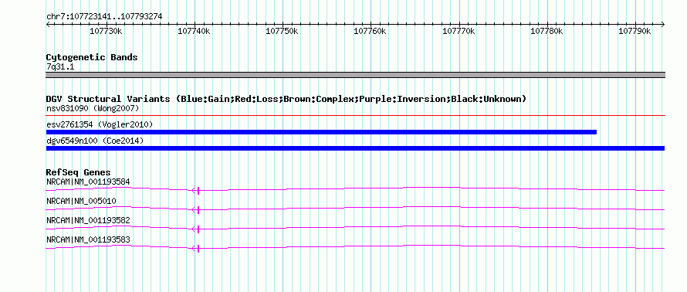
Task: Click the NRCAM|NM_001193582 transcript label
Action: [x=88, y=220]
